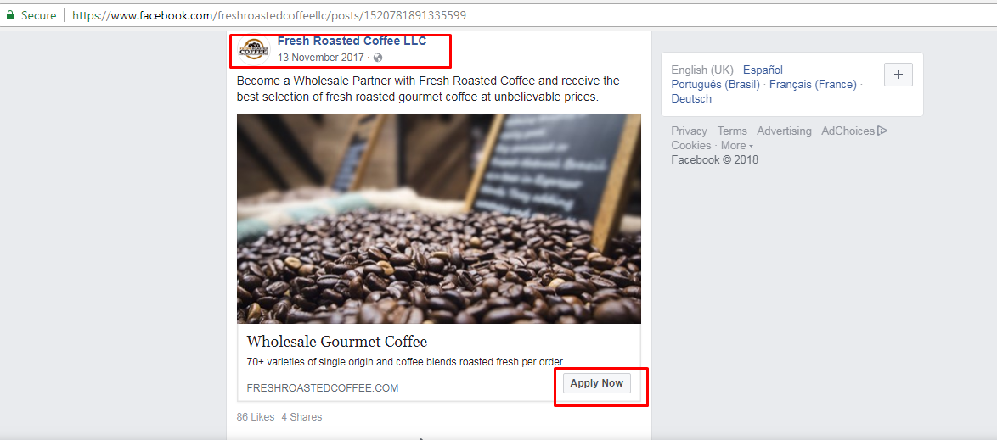Open Fresh Roasted Coffee page profile logo

click(x=254, y=49)
